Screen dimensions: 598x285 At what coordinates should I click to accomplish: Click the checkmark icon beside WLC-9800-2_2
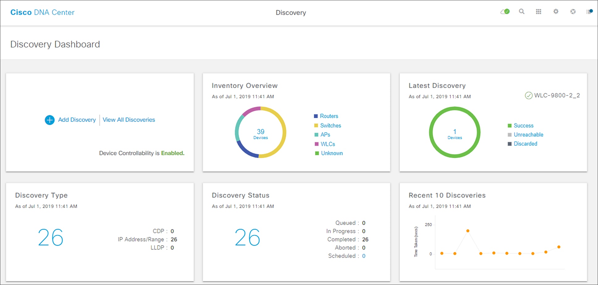528,95
